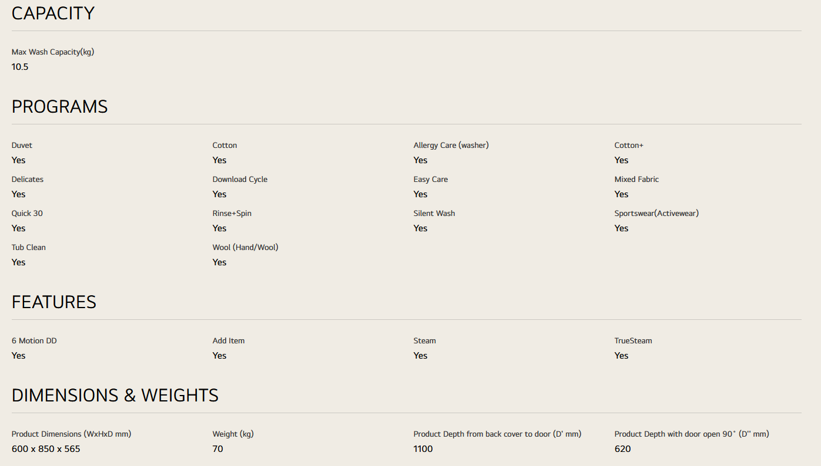Click the PROGRAMS section heading
The image size is (821, 466).
59,107
